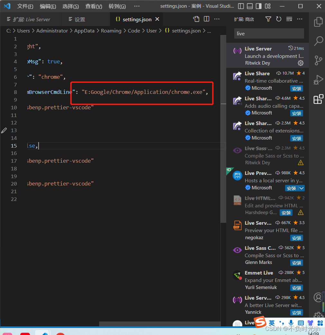Split the editor to the right

click(x=207, y=19)
